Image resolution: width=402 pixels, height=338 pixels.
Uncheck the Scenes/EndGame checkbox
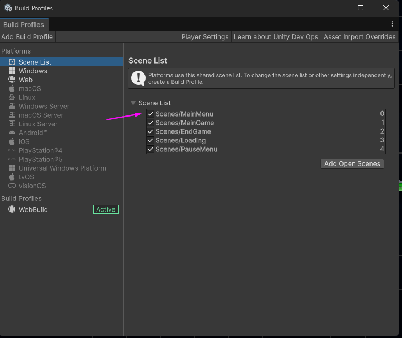coord(151,131)
